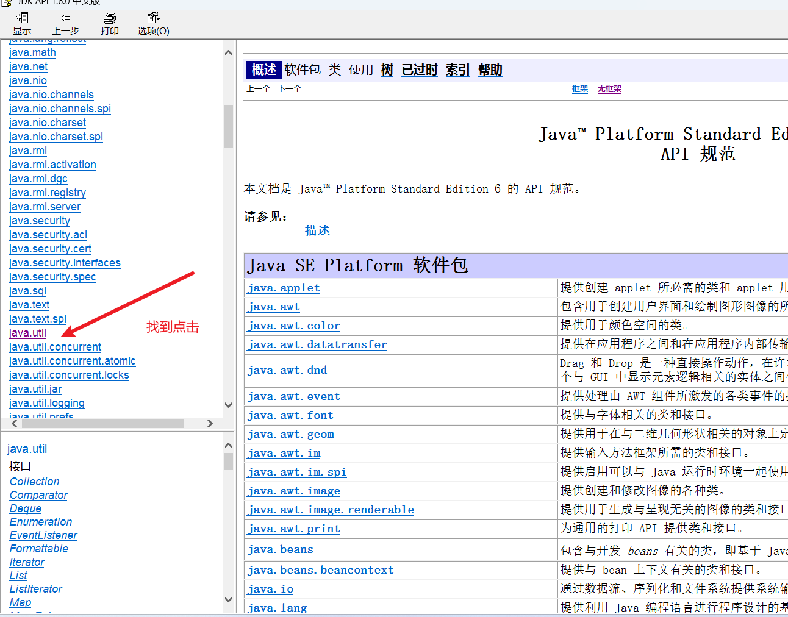Open java.awt.im.spi table link

point(297,472)
